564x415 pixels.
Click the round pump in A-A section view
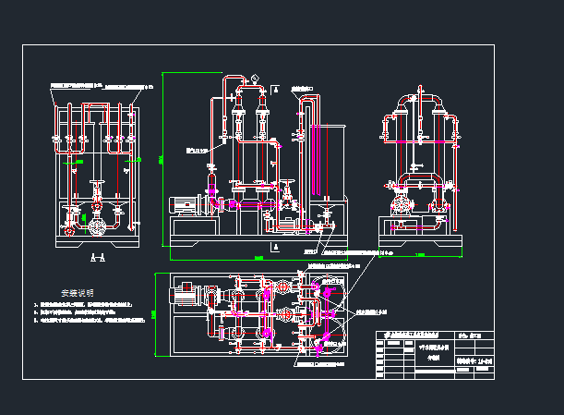(97, 224)
